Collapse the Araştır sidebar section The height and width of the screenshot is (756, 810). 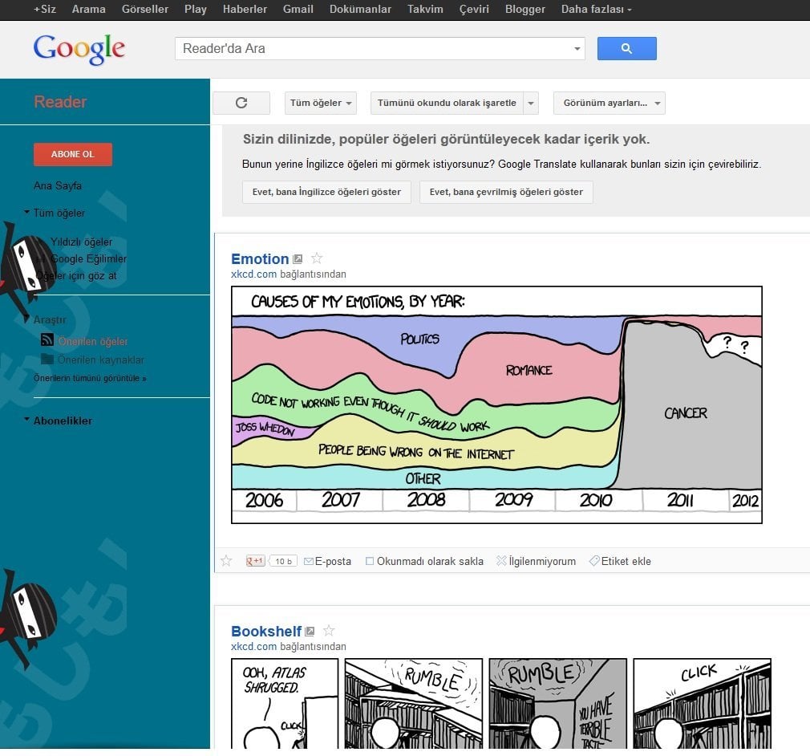tap(26, 319)
